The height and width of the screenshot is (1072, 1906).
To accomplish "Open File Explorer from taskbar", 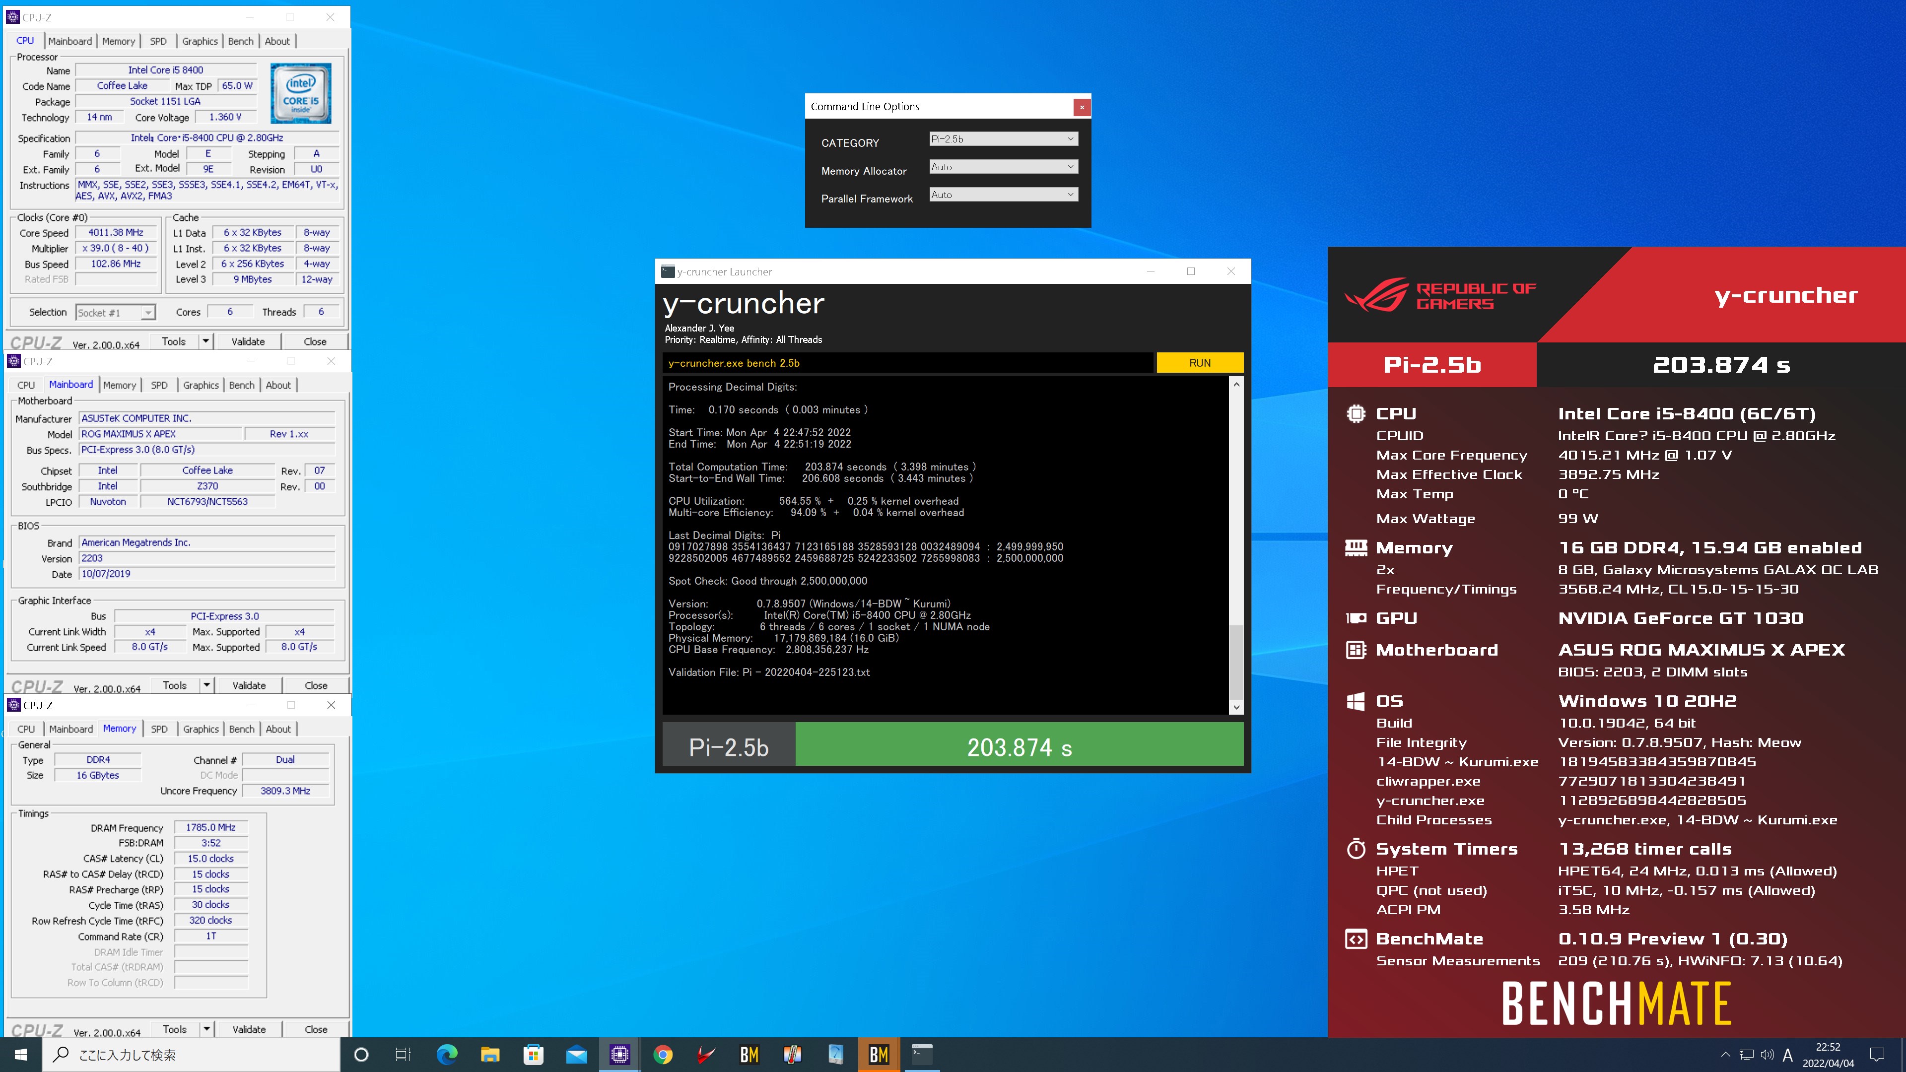I will (x=490, y=1054).
